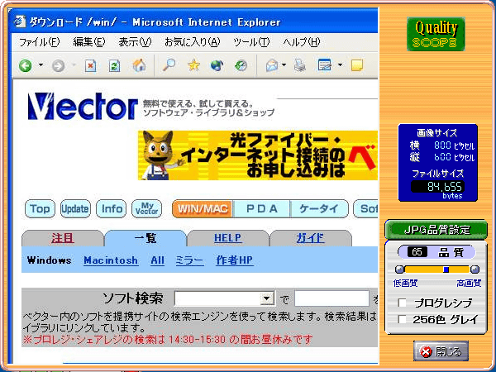Click the Mail envelope icon
Image resolution: width=496 pixels, height=372 pixels.
(x=272, y=65)
